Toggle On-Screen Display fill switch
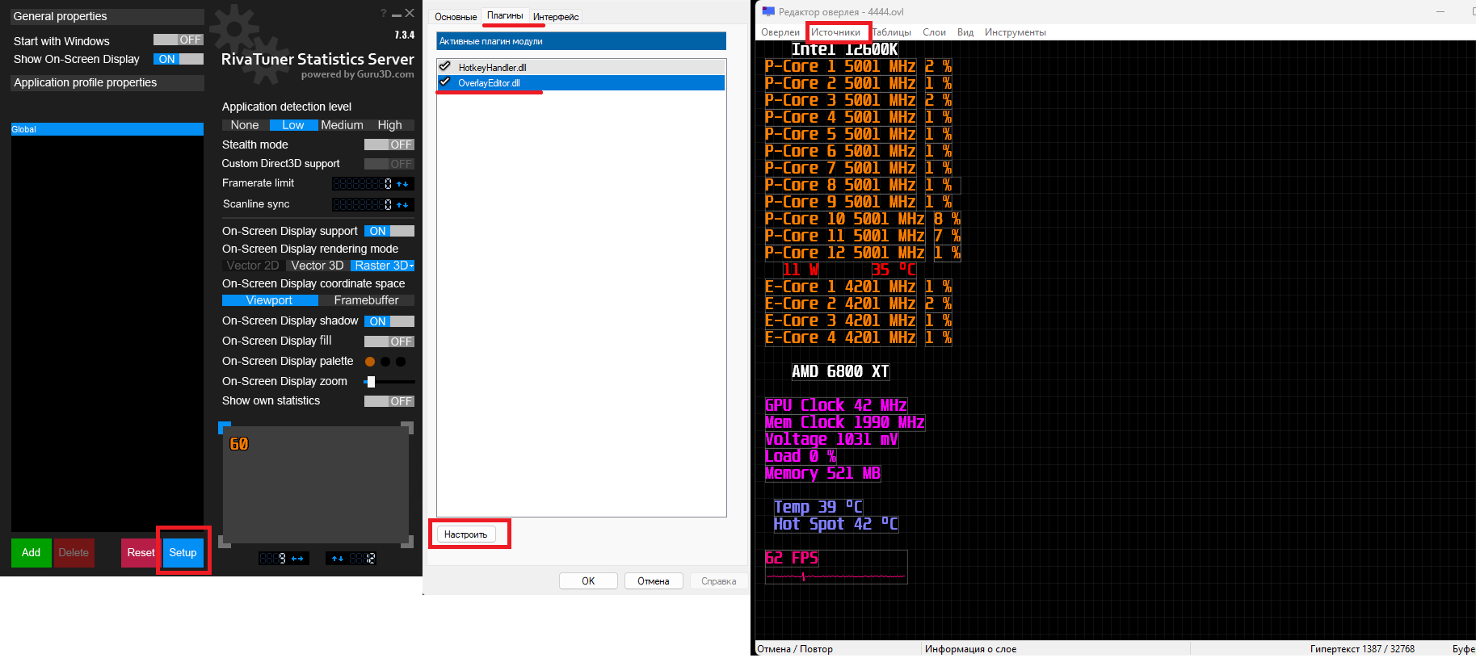This screenshot has width=1476, height=662. (389, 341)
